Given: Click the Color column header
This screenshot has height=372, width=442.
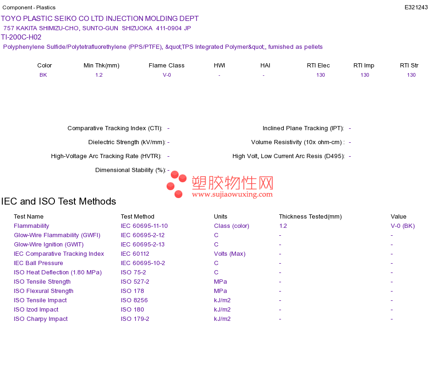Looking at the screenshot, I should click(45, 66).
